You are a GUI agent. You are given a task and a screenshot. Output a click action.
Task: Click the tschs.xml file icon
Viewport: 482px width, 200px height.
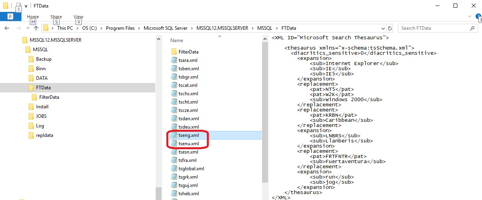click(174, 94)
